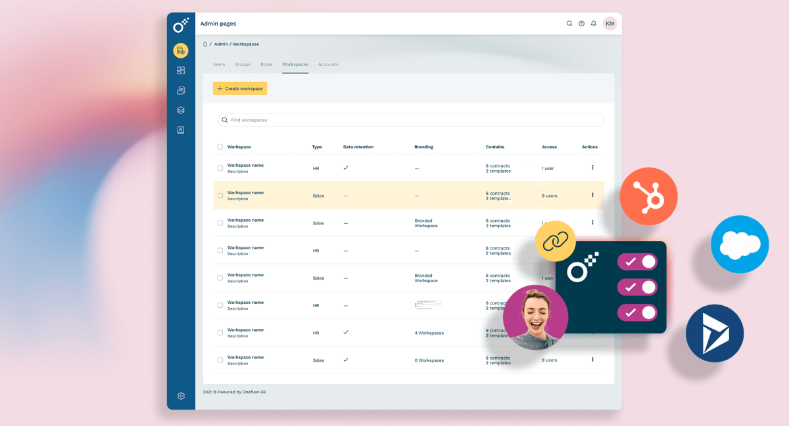Click the Actions column header

click(x=590, y=147)
